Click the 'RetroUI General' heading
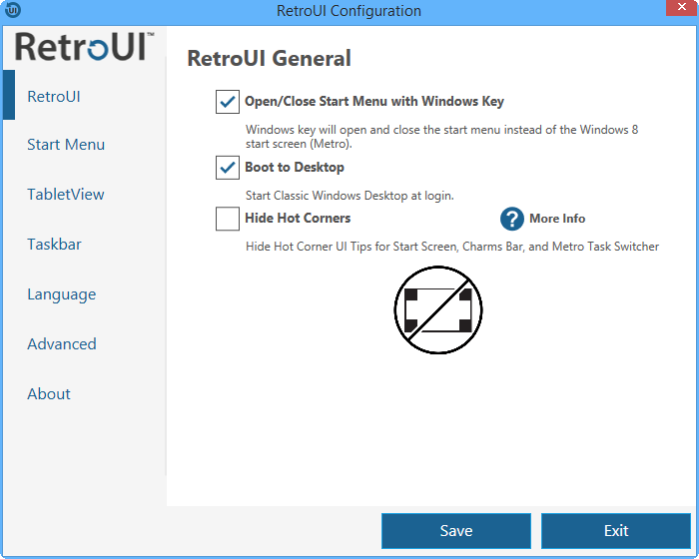The width and height of the screenshot is (699, 559). [270, 59]
